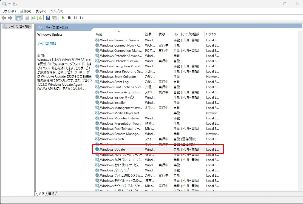Click gear icon of Windows Defender Firewall
This screenshot has width=303, height=204.
(97, 61)
